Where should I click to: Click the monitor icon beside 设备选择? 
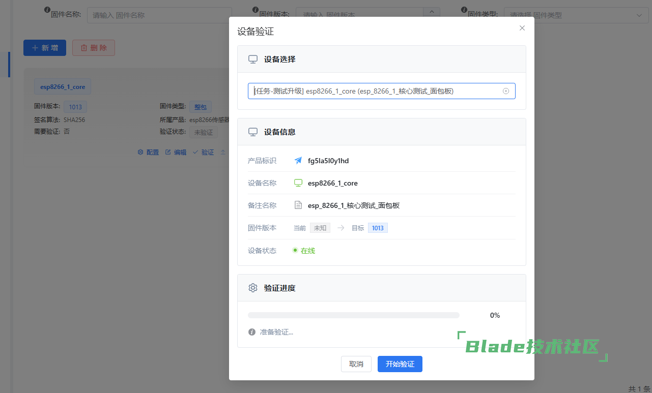tap(252, 59)
